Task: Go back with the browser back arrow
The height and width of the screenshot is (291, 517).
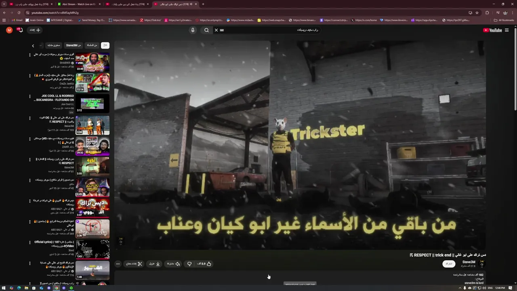Action: (4, 13)
